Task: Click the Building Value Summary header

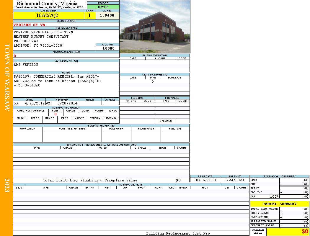Action: (x=280, y=176)
